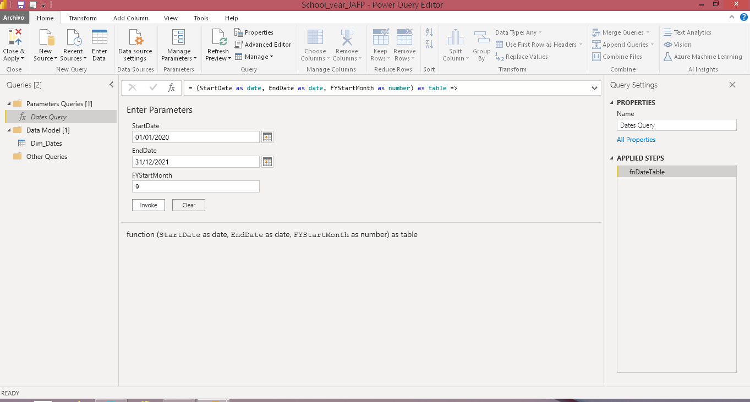
Task: Open the Data source settings icon
Action: [135, 38]
